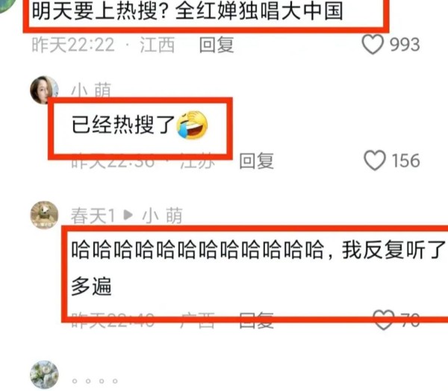Tap the laughing-crying emoji in 小萌's comment
Screen dimensions: 448x391
(192, 125)
